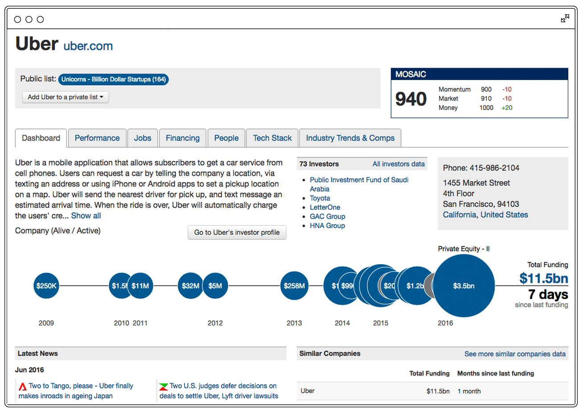Expand description with Show all
This screenshot has height=414, width=579.
tap(86, 216)
